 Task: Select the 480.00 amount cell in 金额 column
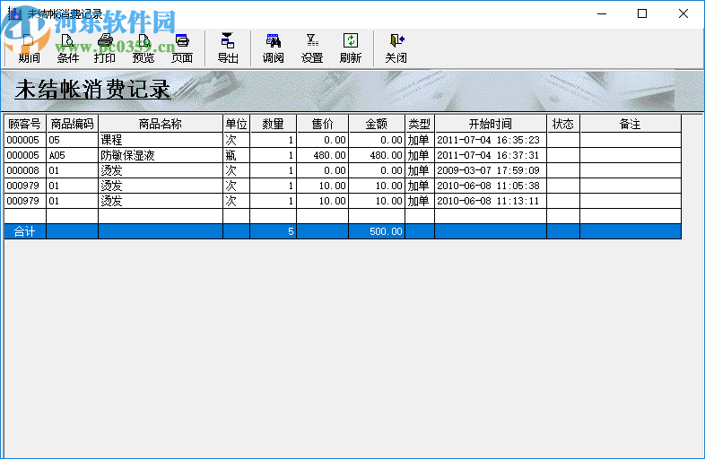(377, 155)
